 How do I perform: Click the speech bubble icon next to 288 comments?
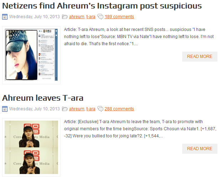pyautogui.click(x=100, y=109)
